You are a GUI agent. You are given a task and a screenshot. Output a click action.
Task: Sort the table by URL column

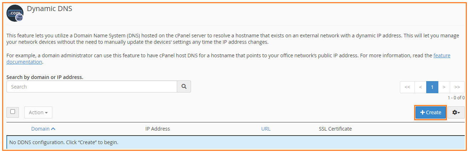point(266,129)
